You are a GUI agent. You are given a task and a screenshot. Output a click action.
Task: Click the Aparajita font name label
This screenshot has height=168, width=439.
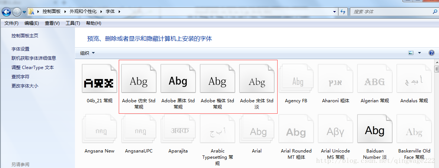pos(178,151)
